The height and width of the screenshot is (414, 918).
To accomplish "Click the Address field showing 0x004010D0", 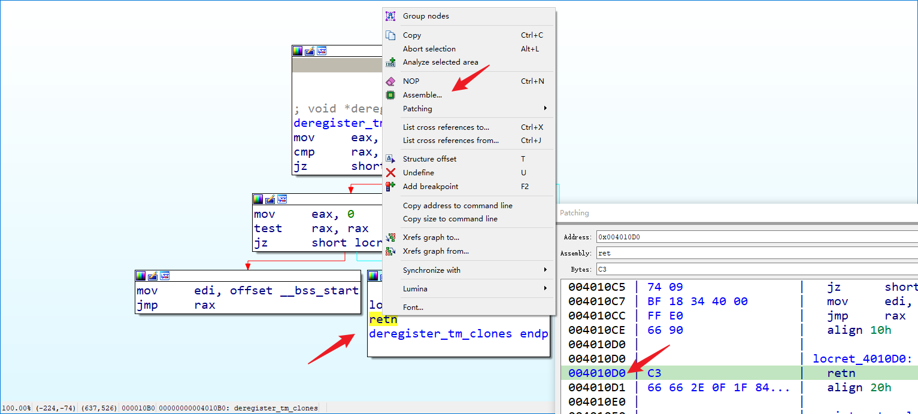I will click(x=755, y=237).
